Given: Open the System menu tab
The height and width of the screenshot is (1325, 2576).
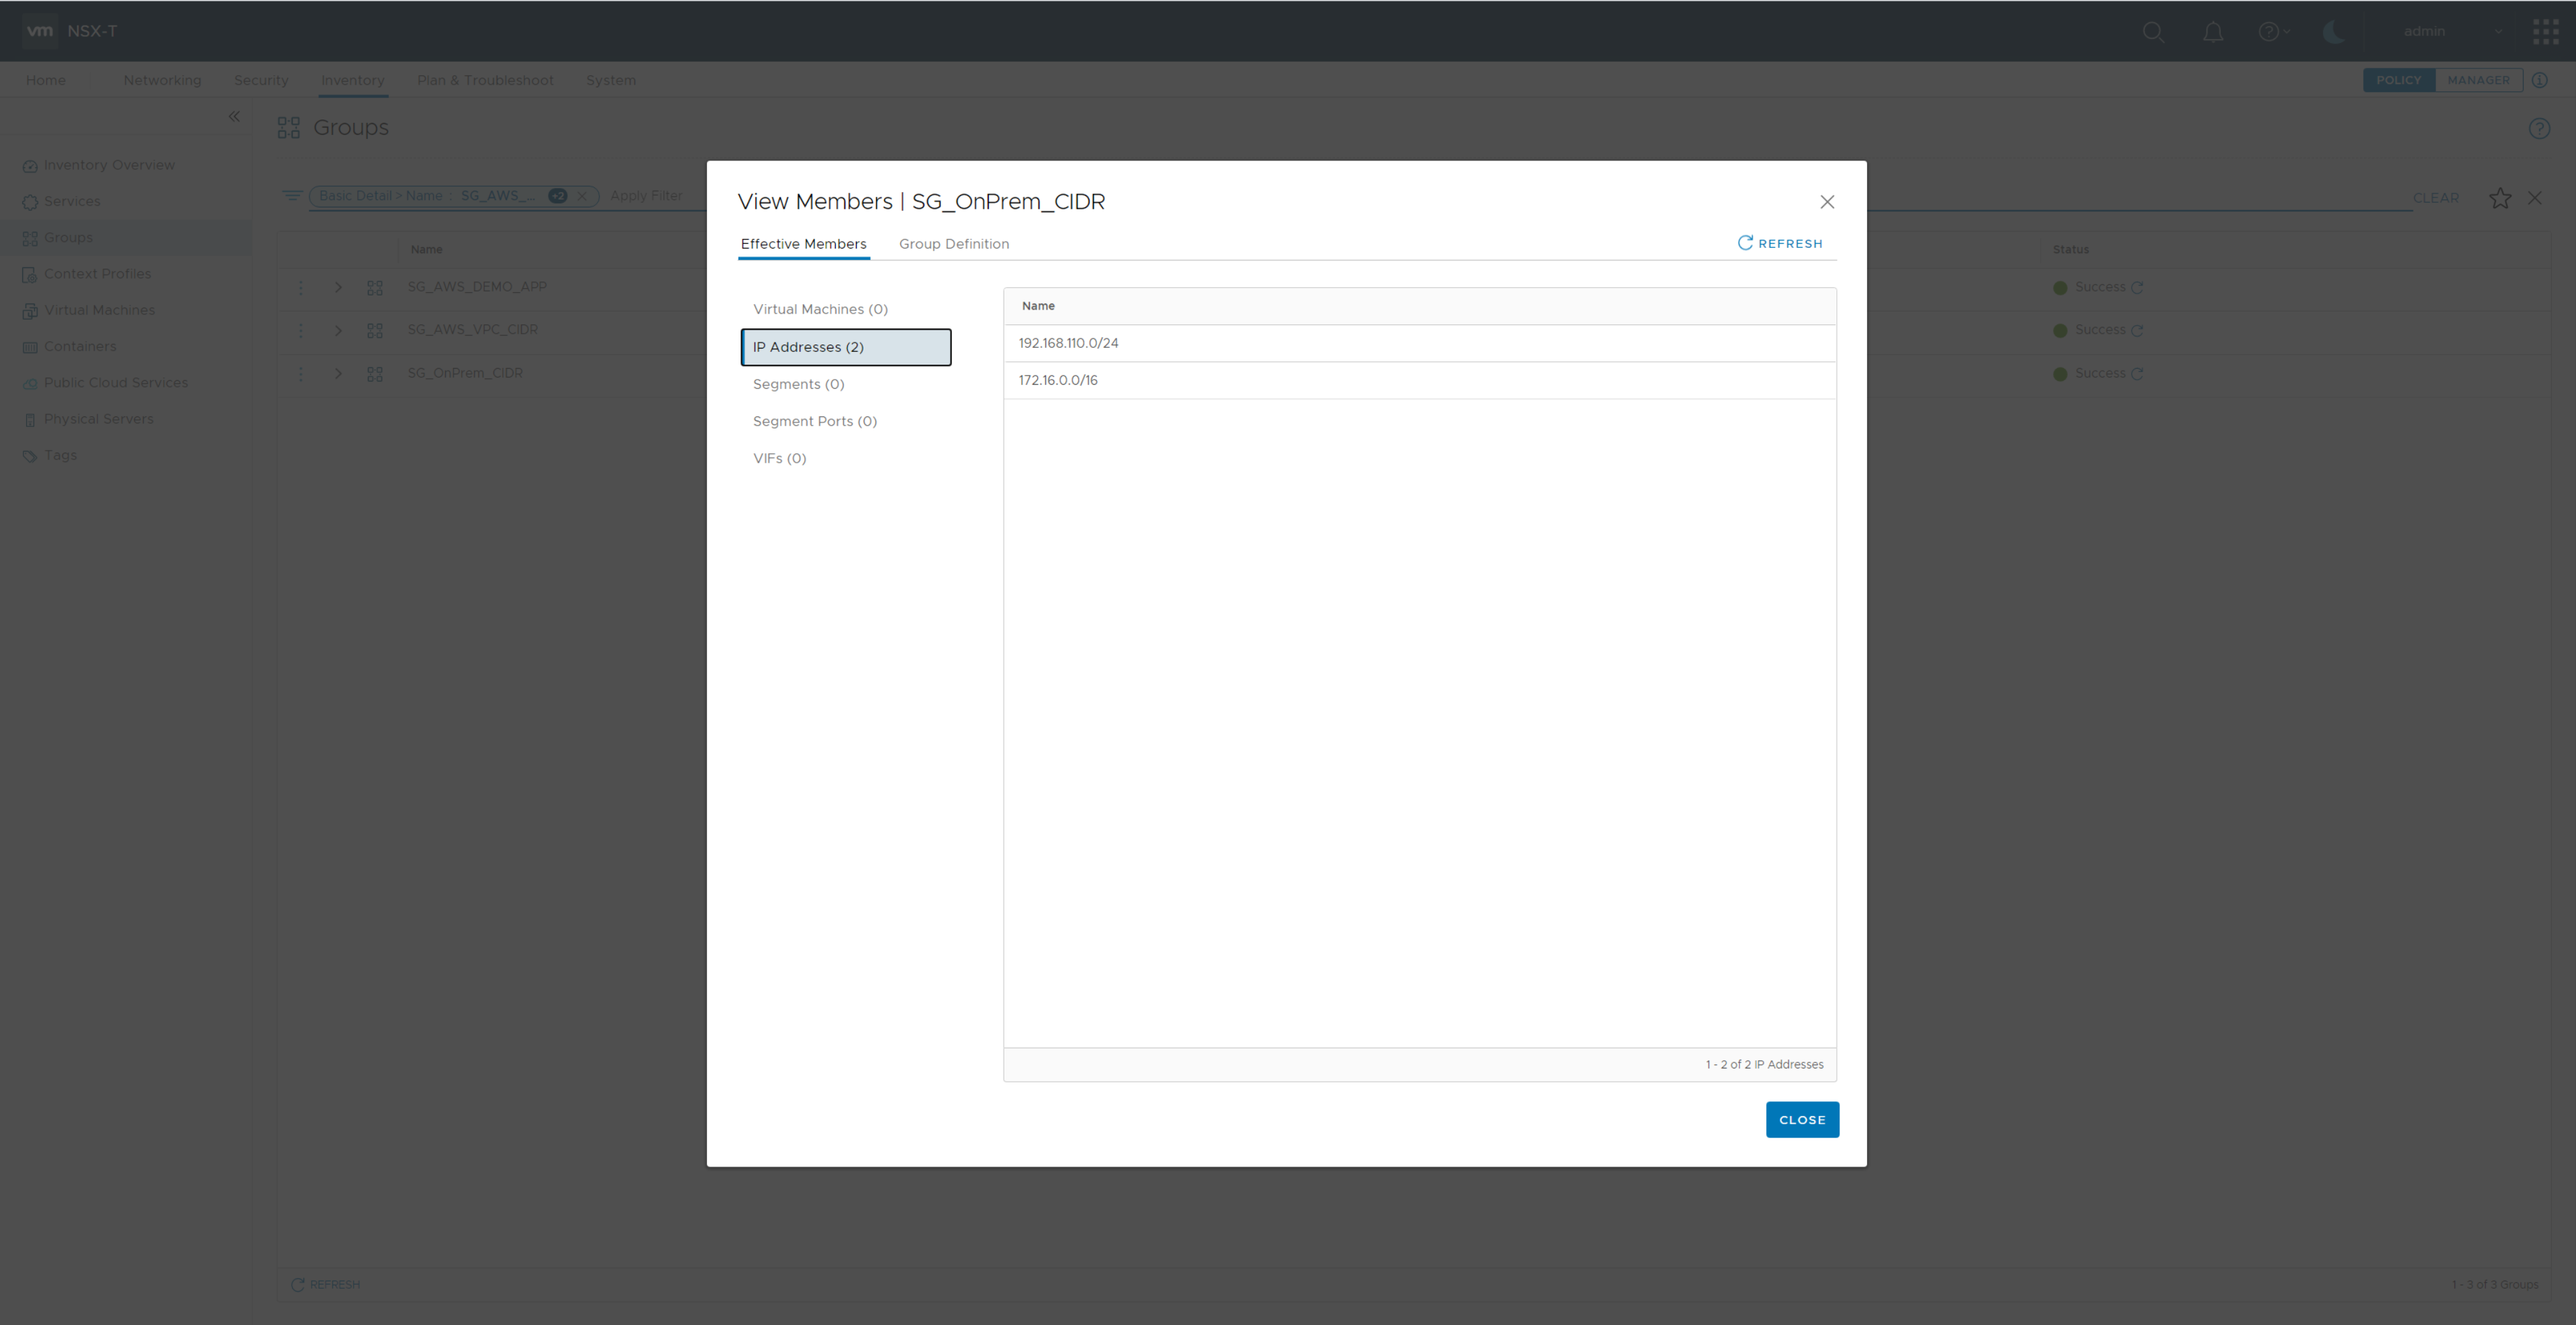Looking at the screenshot, I should coord(611,80).
